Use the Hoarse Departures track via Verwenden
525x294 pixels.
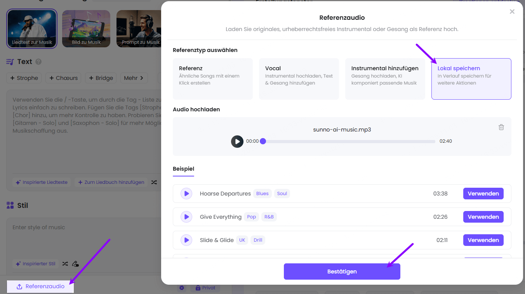click(x=483, y=194)
